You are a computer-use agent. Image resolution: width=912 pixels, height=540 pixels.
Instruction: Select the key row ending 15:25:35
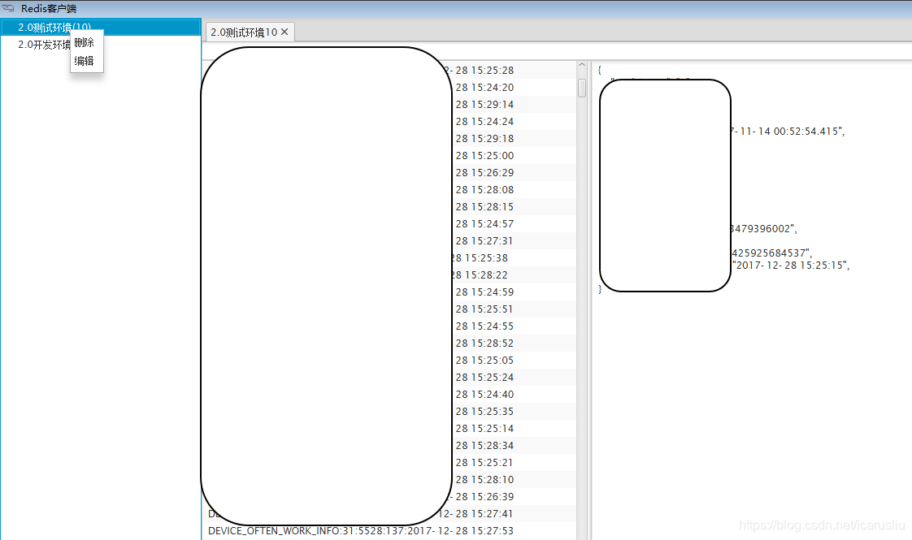point(389,411)
